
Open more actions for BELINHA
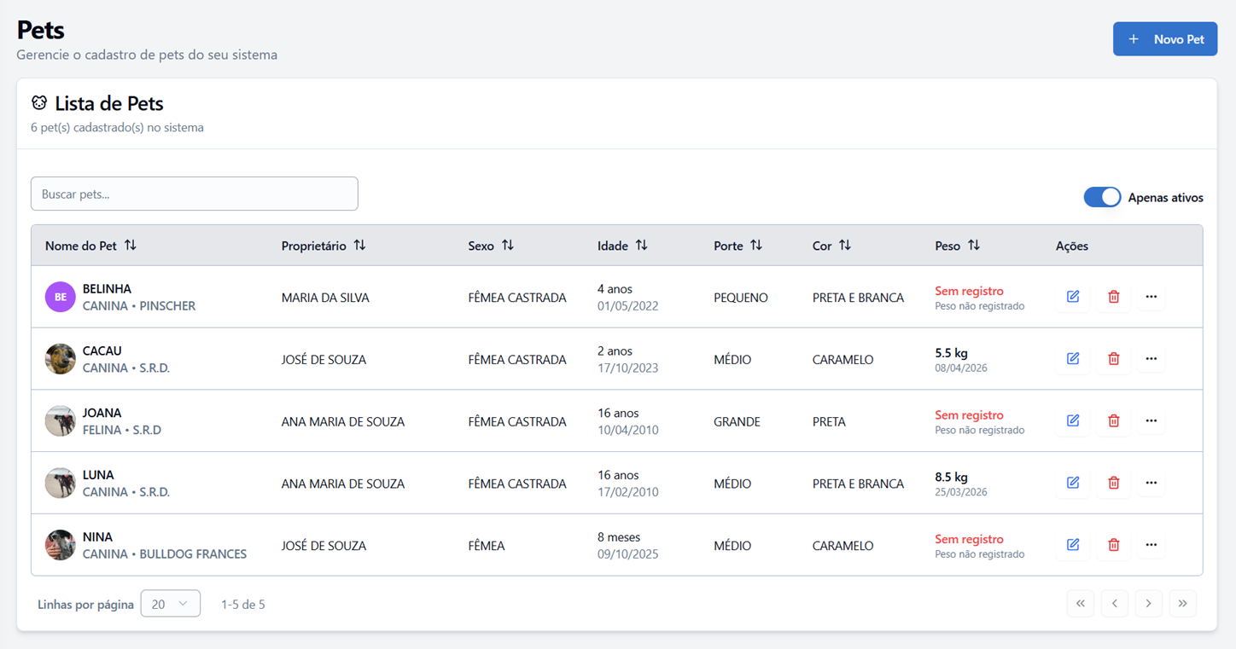point(1151,297)
